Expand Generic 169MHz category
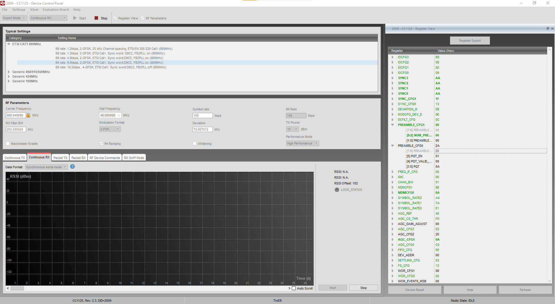 click(x=9, y=81)
